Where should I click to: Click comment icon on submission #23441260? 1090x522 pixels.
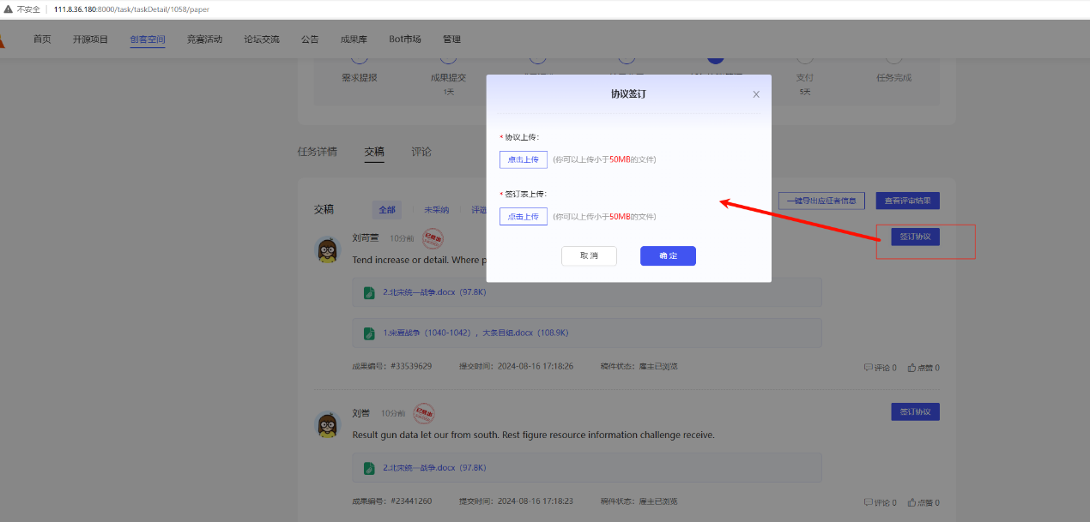[869, 502]
